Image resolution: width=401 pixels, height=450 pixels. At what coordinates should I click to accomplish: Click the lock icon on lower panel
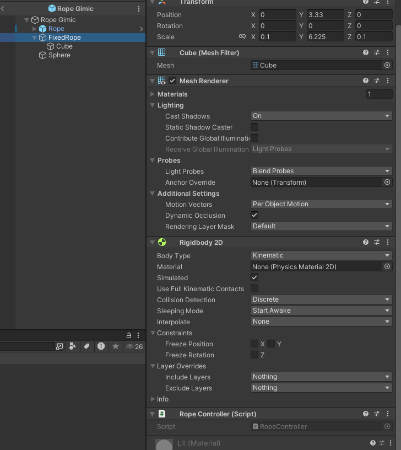pos(129,335)
